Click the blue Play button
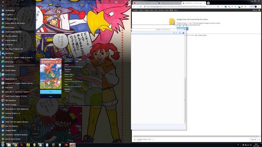The height and width of the screenshot is (147, 262). coord(51,91)
